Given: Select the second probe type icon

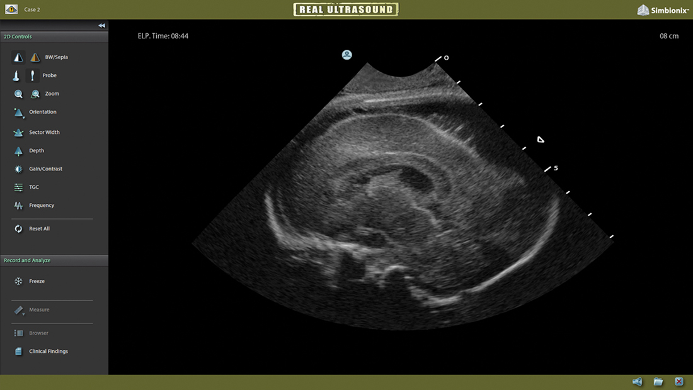Looking at the screenshot, I should 32,75.
